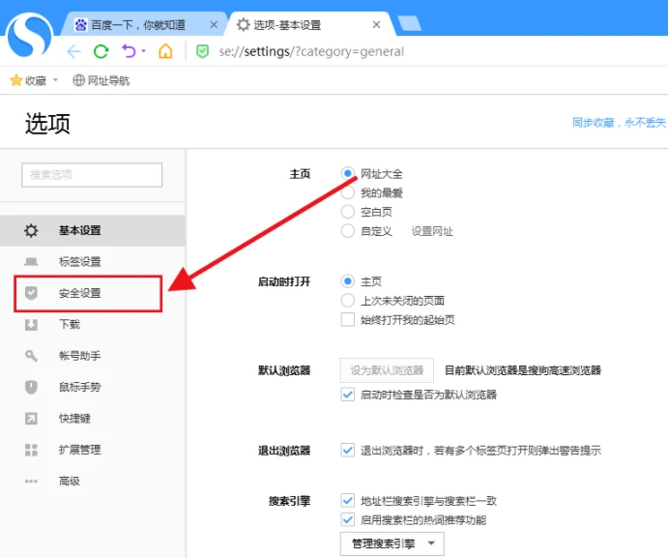Select the 我的最爱 homepage radio button

point(348,192)
